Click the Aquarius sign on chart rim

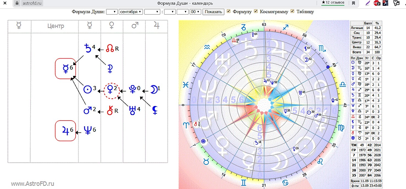click(x=207, y=47)
